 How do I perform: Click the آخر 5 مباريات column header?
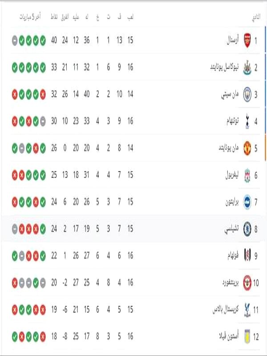30,17
